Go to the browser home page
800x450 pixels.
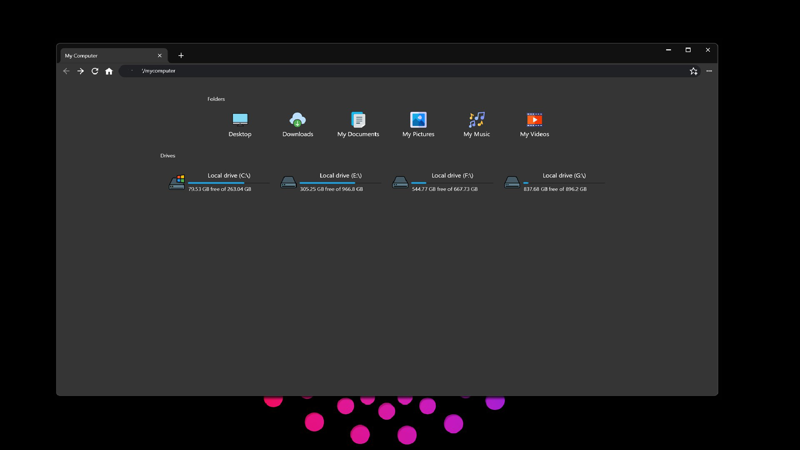coord(109,71)
